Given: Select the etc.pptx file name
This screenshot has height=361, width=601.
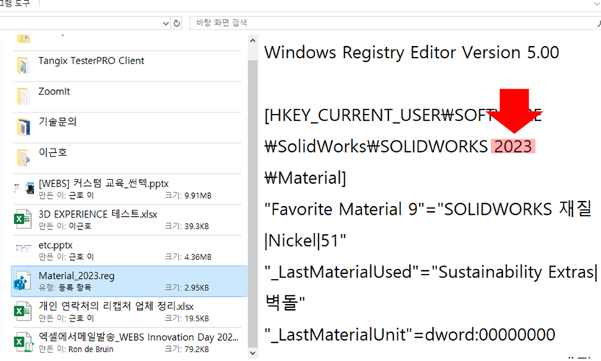Looking at the screenshot, I should pos(56,245).
